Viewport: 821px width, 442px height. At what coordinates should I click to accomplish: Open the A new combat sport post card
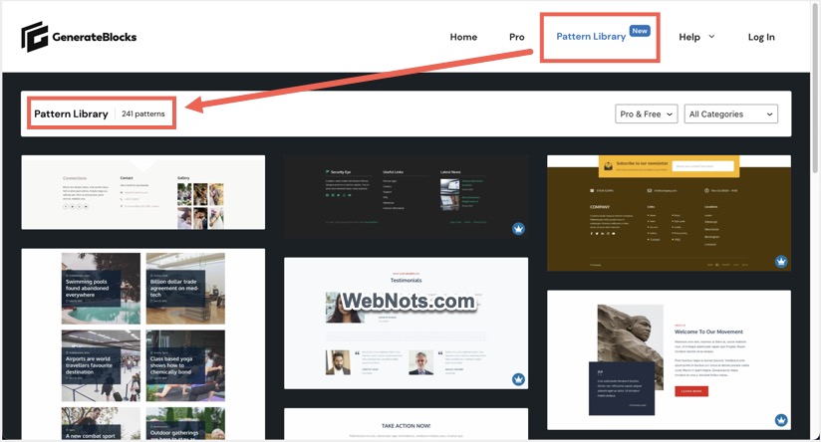pyautogui.click(x=101, y=424)
